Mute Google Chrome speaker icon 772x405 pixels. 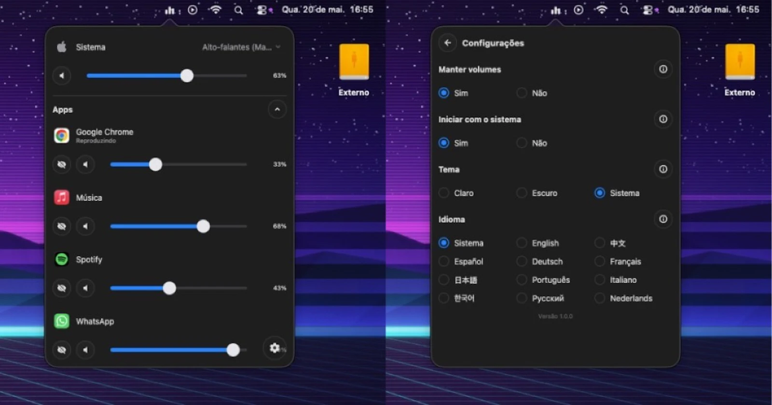coord(85,164)
